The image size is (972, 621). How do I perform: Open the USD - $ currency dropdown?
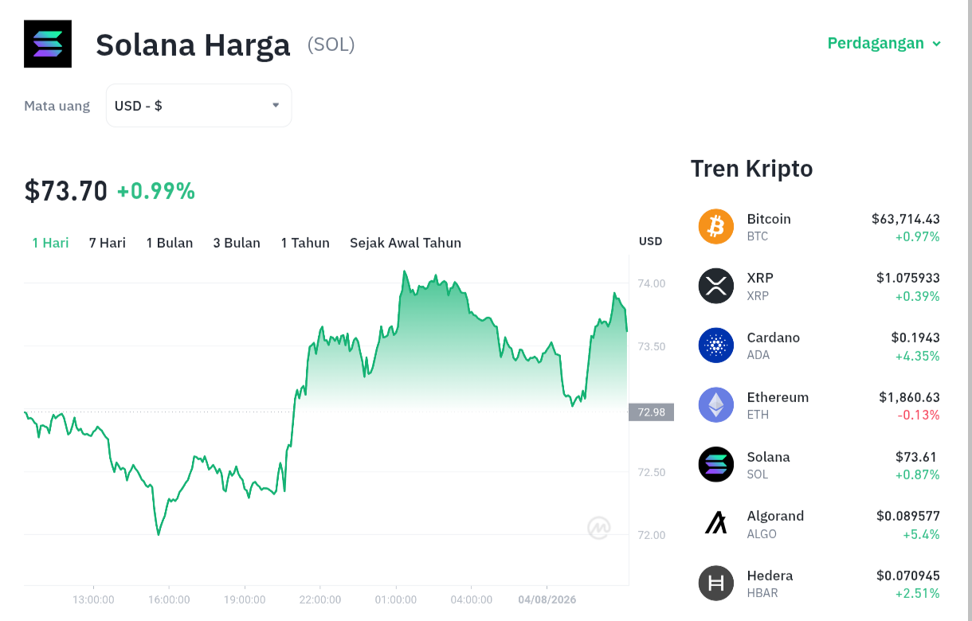pyautogui.click(x=198, y=105)
